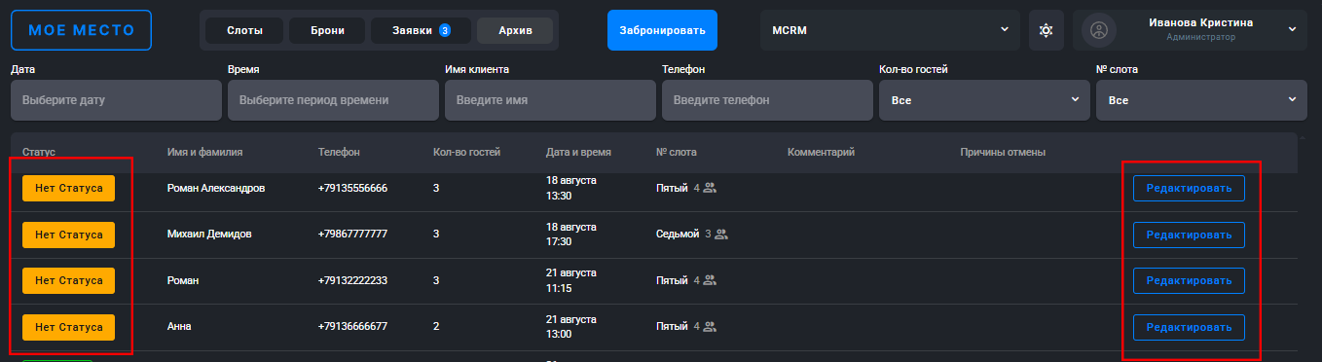Screen dimensions: 1322x362
Task: Switch to the Слоты tab
Action: click(244, 30)
